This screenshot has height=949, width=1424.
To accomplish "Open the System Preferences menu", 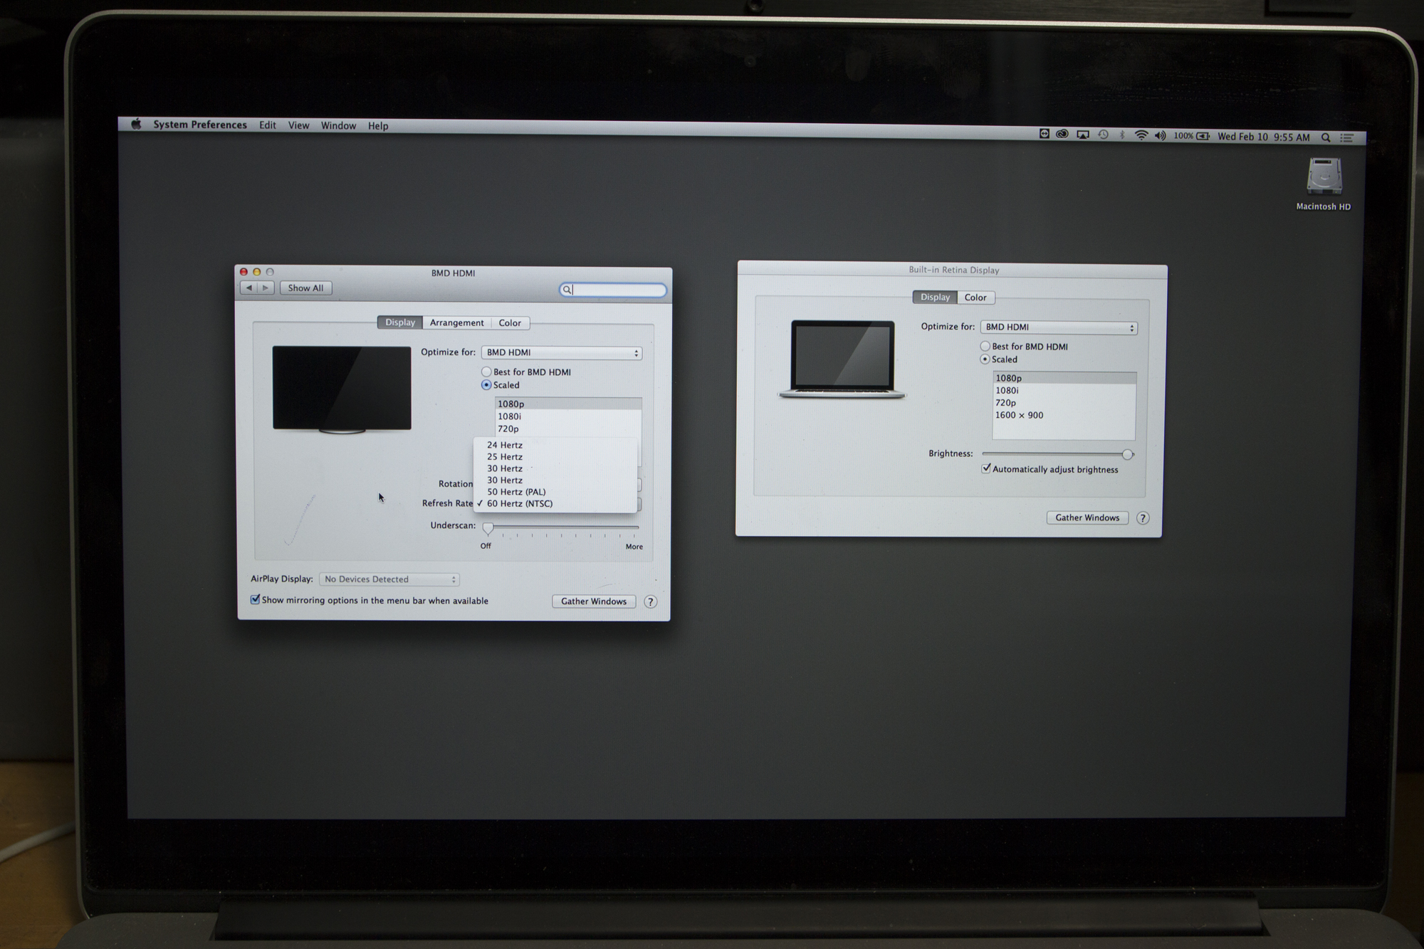I will [200, 125].
